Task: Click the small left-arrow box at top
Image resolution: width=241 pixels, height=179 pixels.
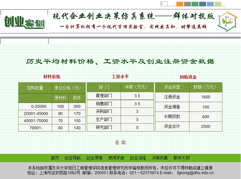Action: (164, 4)
